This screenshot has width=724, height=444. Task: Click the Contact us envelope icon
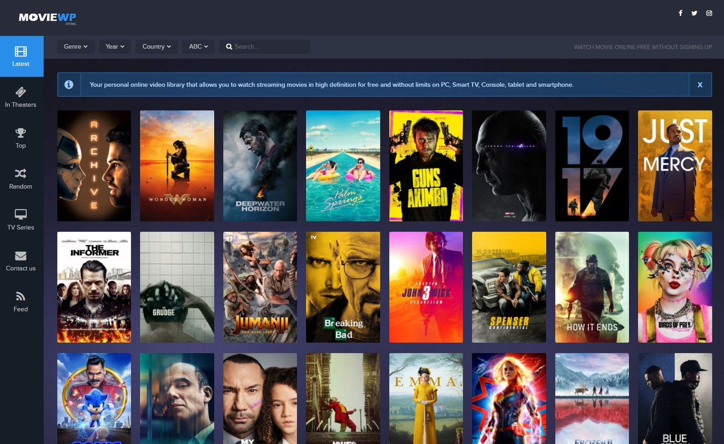pyautogui.click(x=20, y=256)
